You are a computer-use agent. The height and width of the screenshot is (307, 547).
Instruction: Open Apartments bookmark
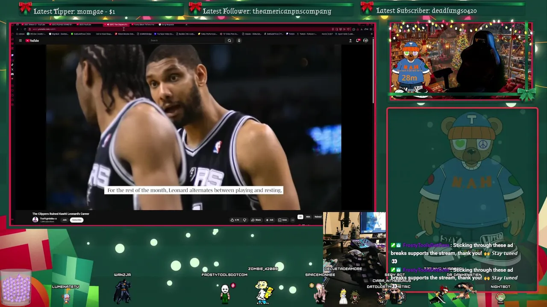345,34
